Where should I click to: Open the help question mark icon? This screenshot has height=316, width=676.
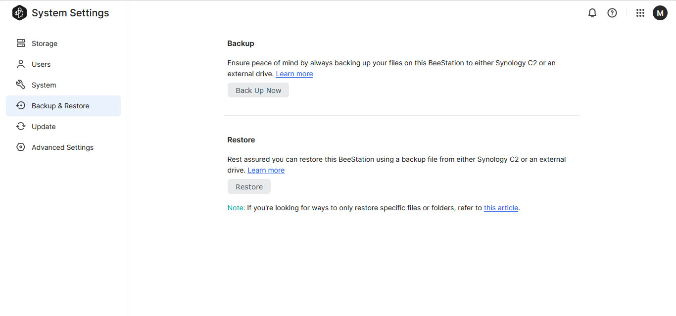pos(612,13)
